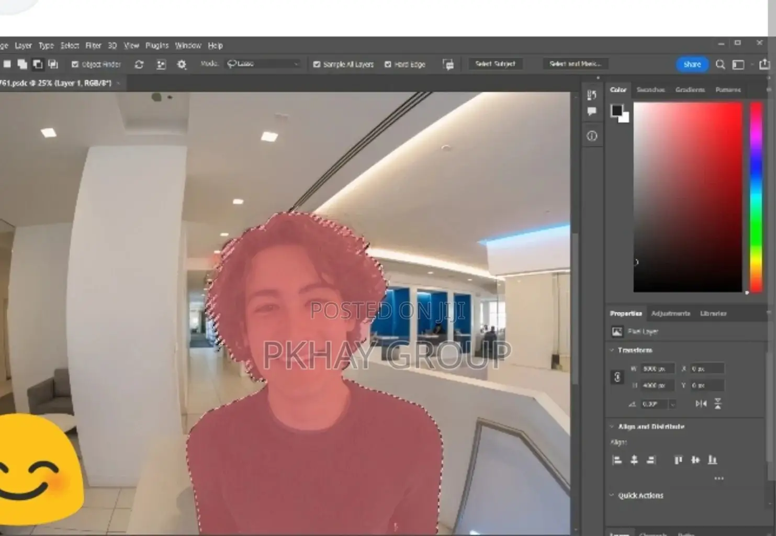Toggle the width-height link constraint

[617, 377]
